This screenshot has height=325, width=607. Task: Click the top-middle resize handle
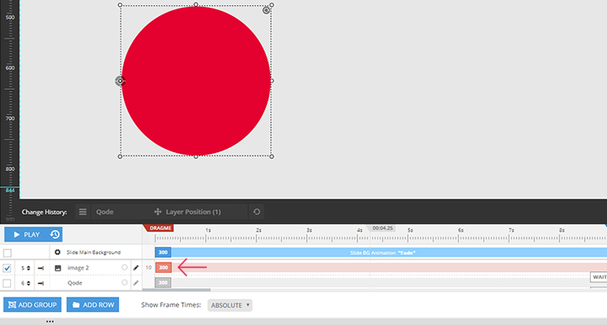[196, 4]
